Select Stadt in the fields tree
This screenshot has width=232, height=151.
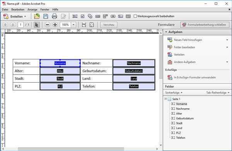(x=179, y=123)
